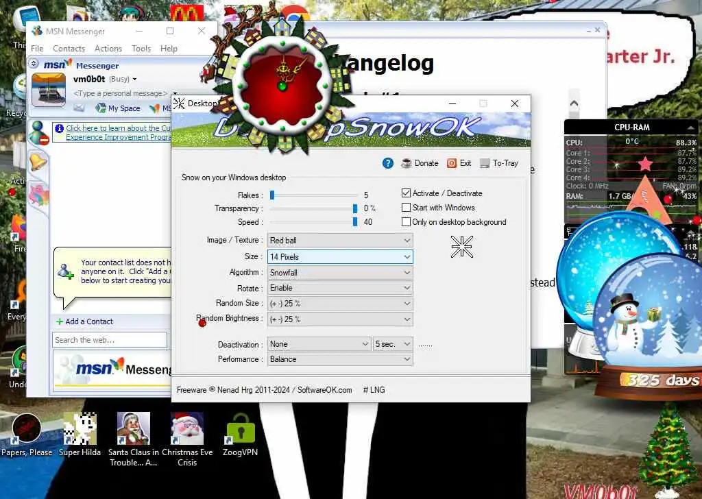
Task: Open the 5 sec. delay dropdown
Action: 393,344
